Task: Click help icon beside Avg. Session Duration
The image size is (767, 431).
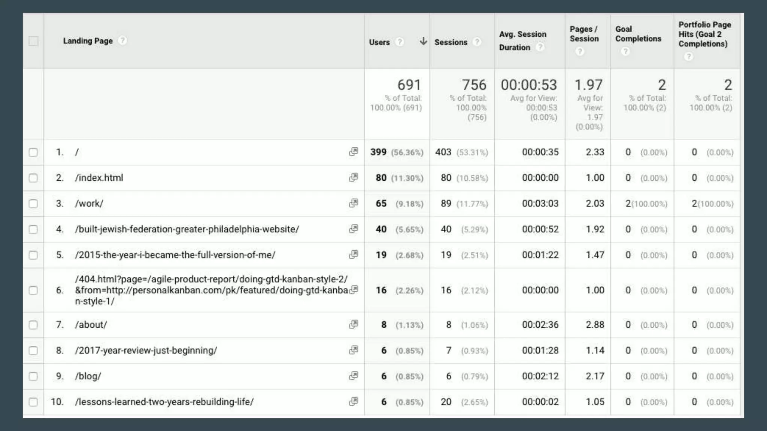Action: 540,47
